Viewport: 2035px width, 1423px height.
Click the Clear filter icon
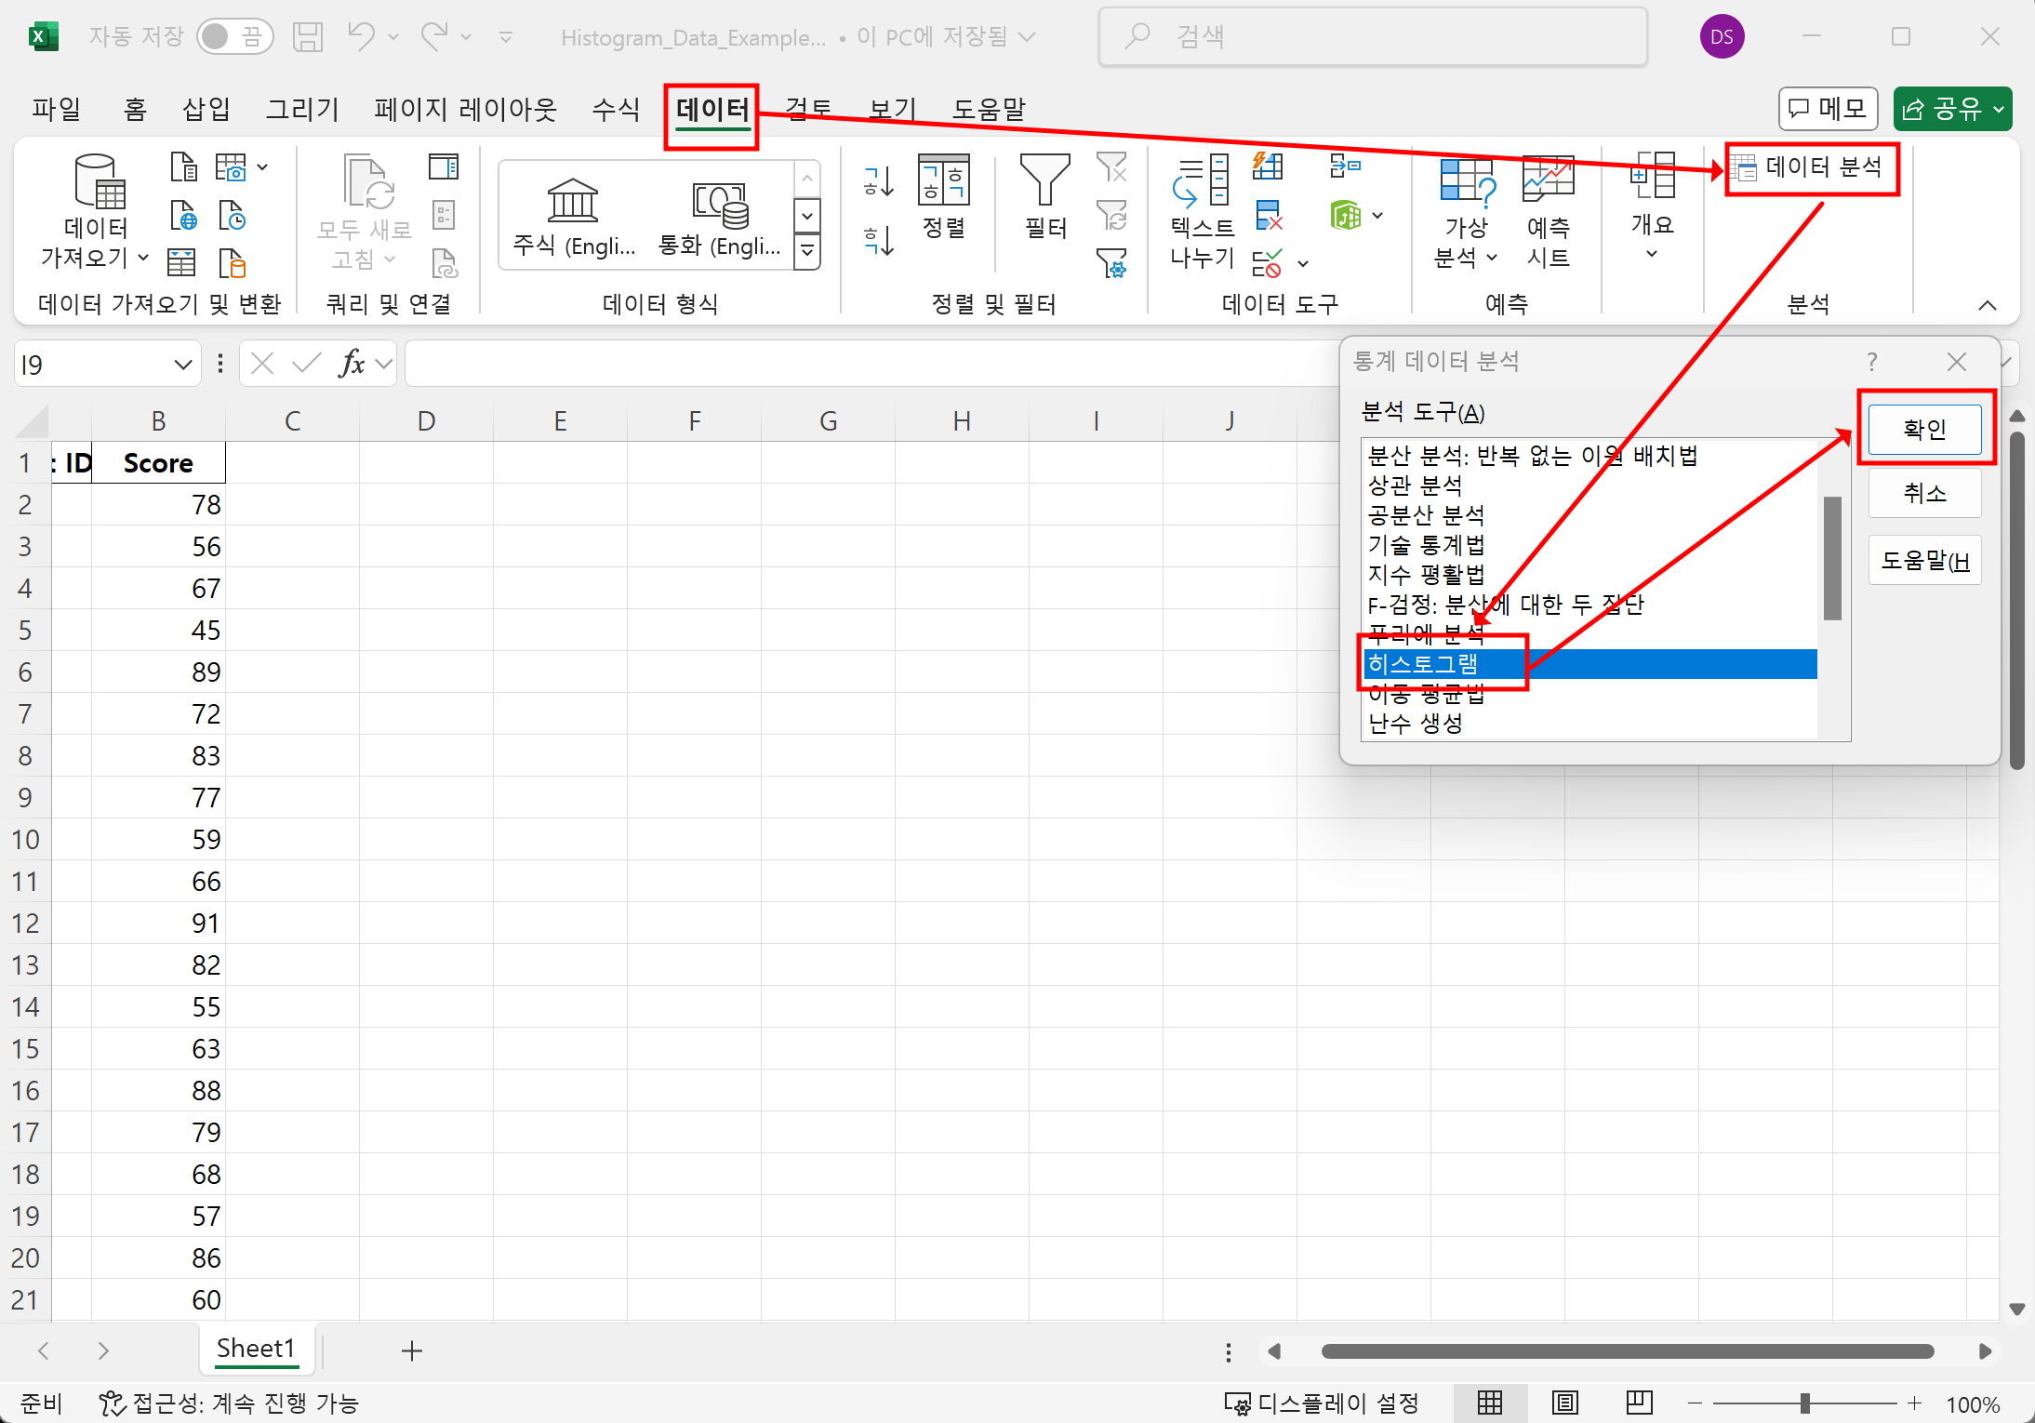(1112, 167)
